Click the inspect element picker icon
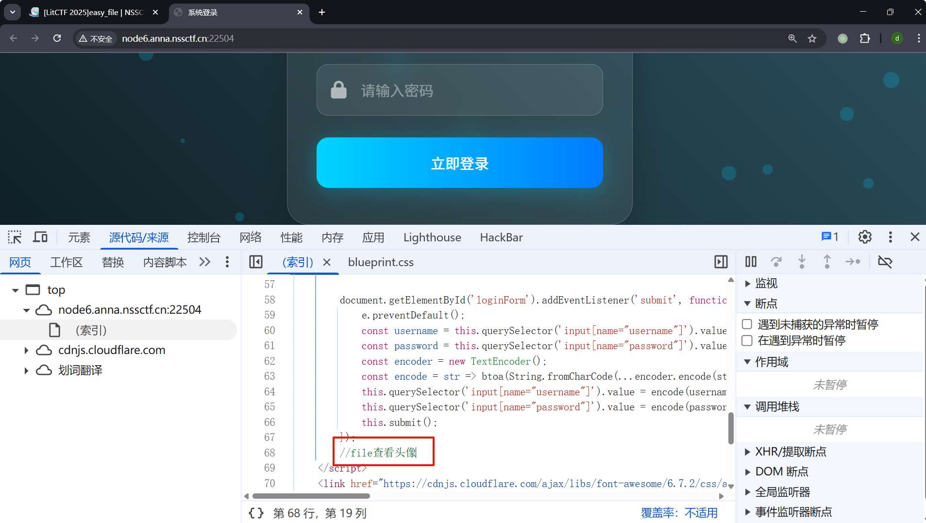 click(x=15, y=237)
